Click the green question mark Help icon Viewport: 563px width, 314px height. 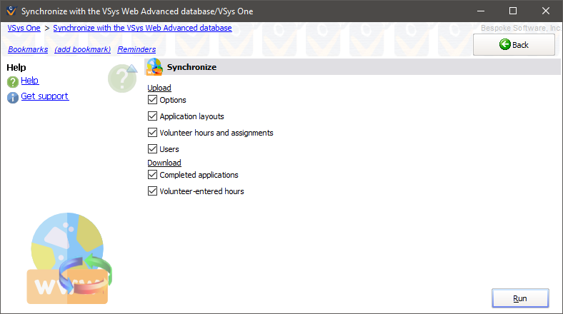click(12, 81)
